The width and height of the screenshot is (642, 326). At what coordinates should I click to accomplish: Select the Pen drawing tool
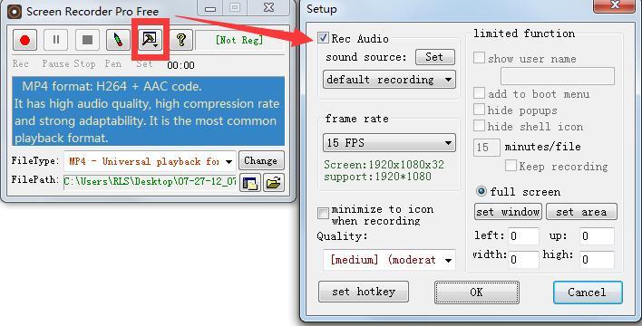click(x=118, y=40)
